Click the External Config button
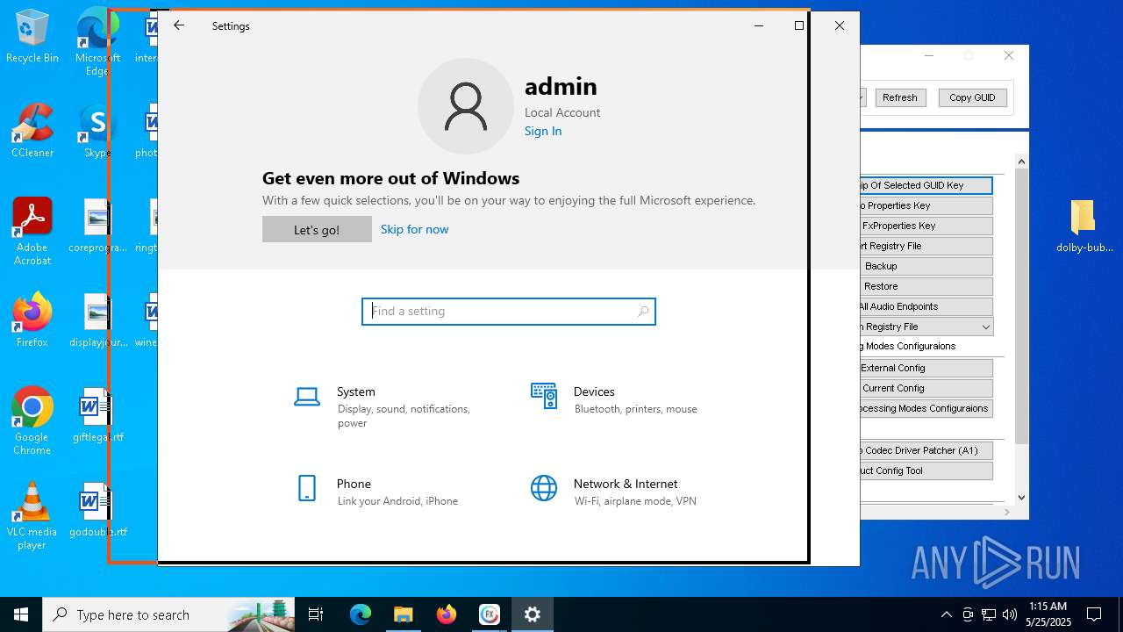 coord(926,368)
